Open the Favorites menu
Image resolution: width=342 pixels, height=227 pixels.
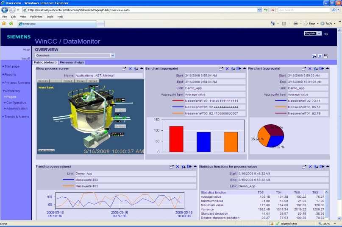click(x=36, y=17)
